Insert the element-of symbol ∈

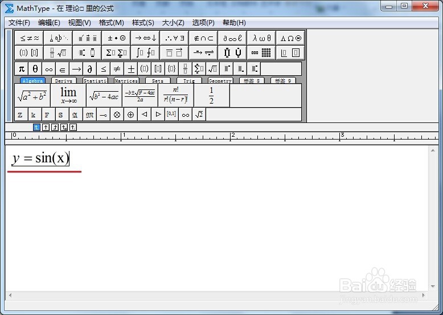point(63,69)
